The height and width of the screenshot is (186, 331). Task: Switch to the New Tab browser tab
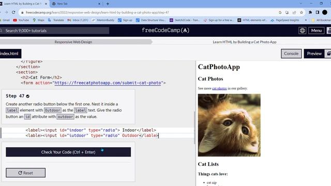click(x=76, y=4)
